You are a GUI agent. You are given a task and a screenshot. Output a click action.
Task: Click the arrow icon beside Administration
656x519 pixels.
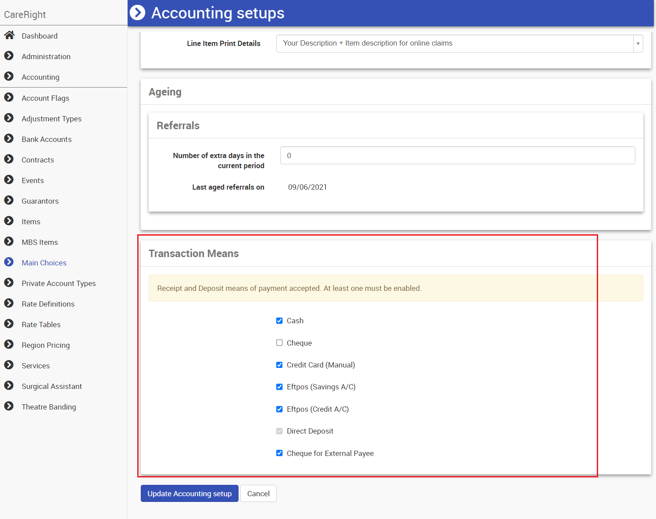[x=9, y=56]
